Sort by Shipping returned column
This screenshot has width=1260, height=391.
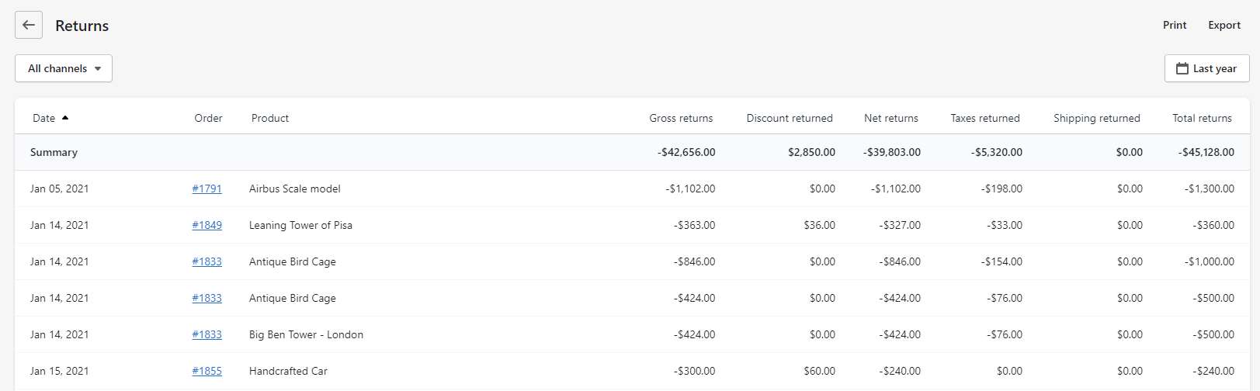1097,118
